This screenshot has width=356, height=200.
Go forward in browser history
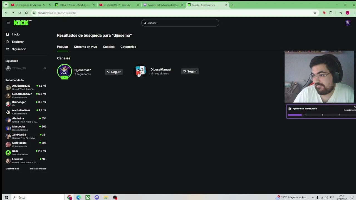pos(13,13)
